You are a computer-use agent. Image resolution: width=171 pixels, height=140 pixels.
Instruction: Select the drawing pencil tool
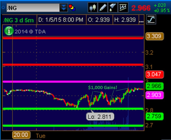(102, 8)
